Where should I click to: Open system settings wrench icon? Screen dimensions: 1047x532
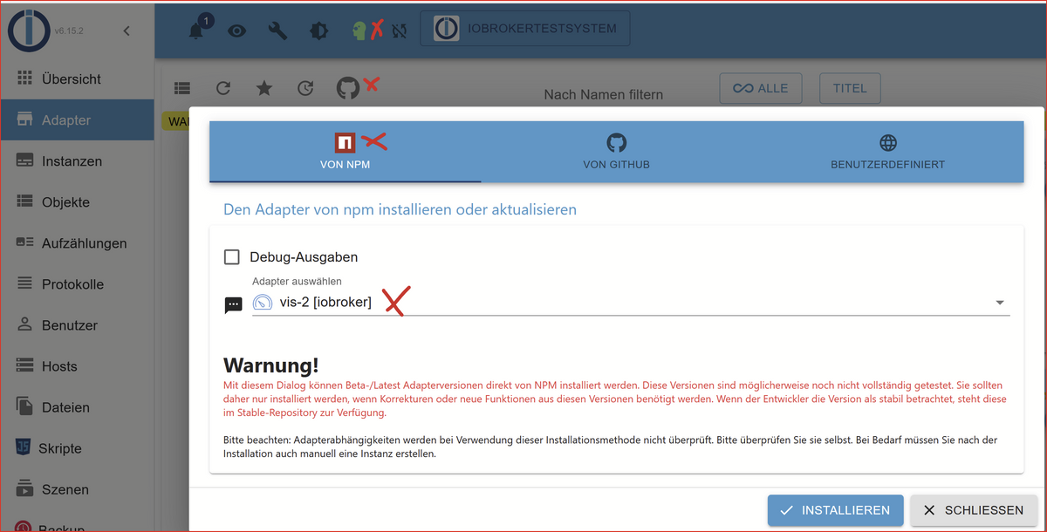click(x=277, y=31)
